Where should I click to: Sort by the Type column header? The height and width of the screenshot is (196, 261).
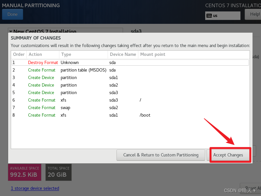point(84,55)
